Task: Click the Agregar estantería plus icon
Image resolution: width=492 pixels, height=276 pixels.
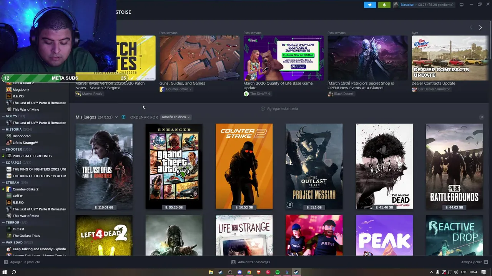Action: 263,108
